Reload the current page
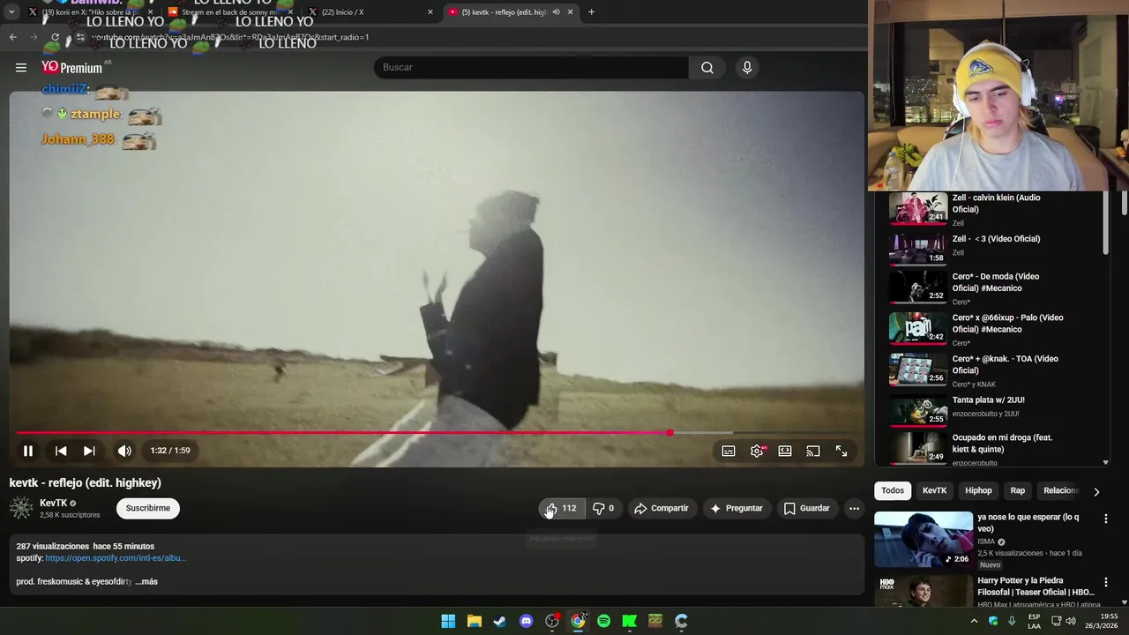The image size is (1129, 635). pyautogui.click(x=55, y=37)
